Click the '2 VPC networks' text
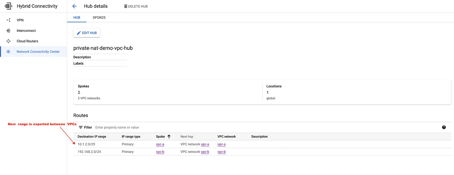Screen dimensions: 454x175 (x=89, y=98)
